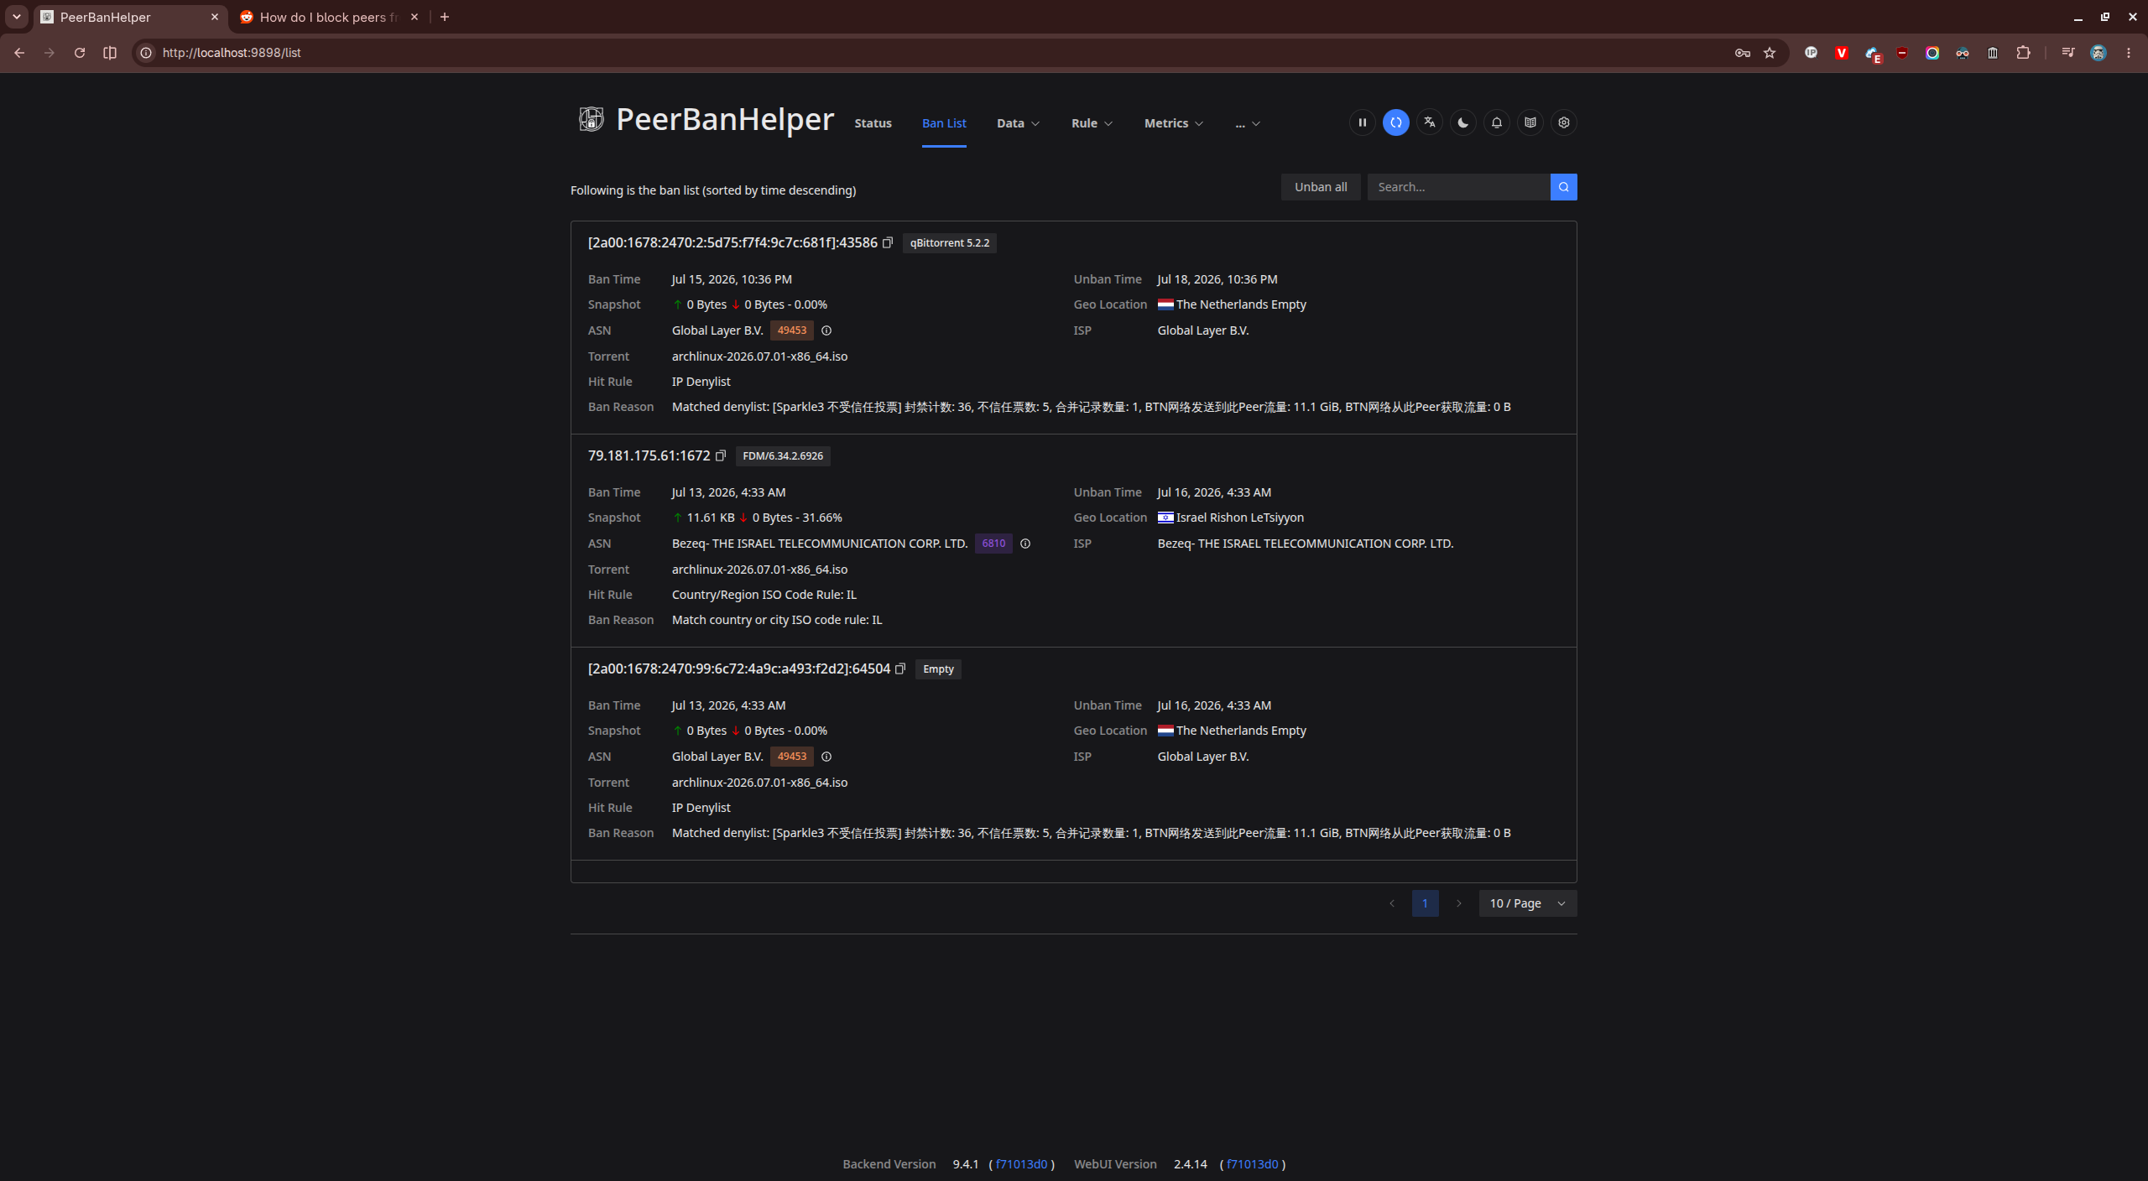Image resolution: width=2148 pixels, height=1181 pixels.
Task: Open the Backend Version f71013d0 commit link
Action: [x=1021, y=1164]
